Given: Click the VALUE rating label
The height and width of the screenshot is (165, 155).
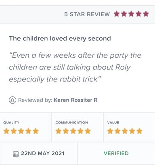Looking at the screenshot, I should [113, 123].
